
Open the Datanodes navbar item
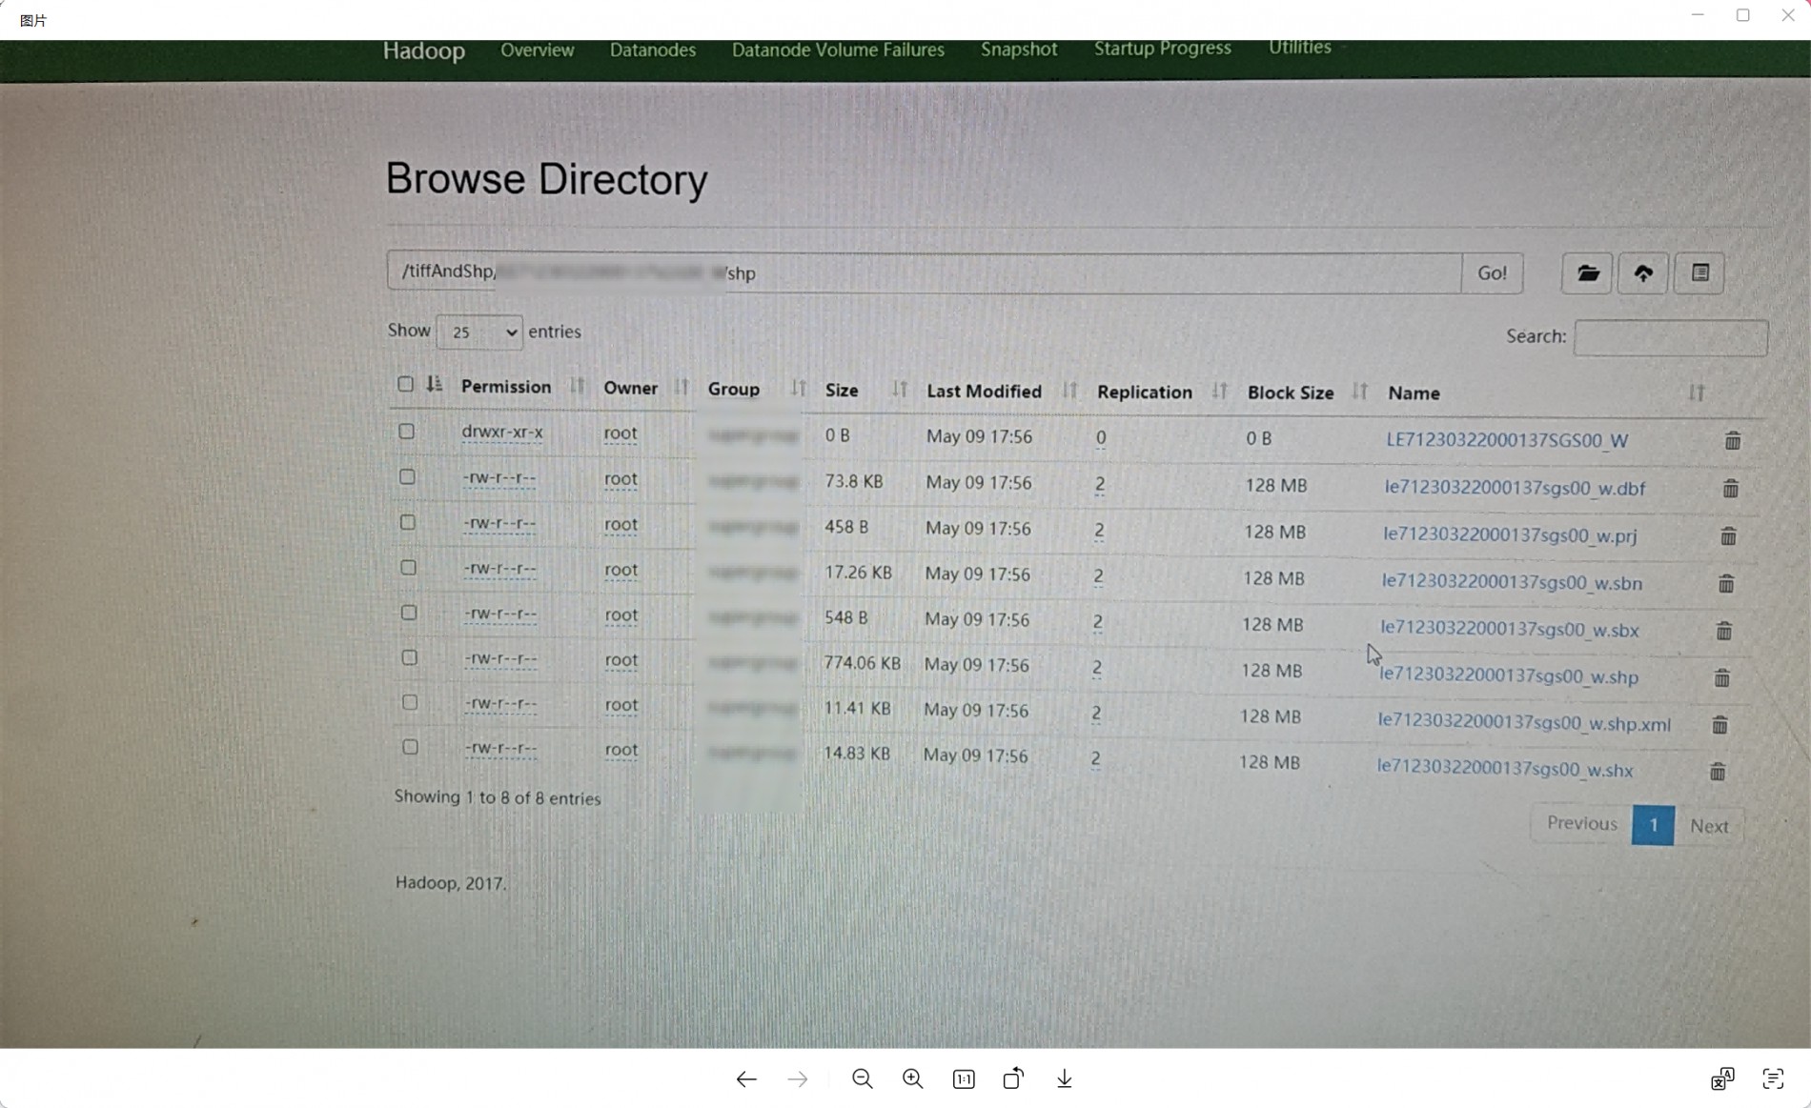pos(653,50)
